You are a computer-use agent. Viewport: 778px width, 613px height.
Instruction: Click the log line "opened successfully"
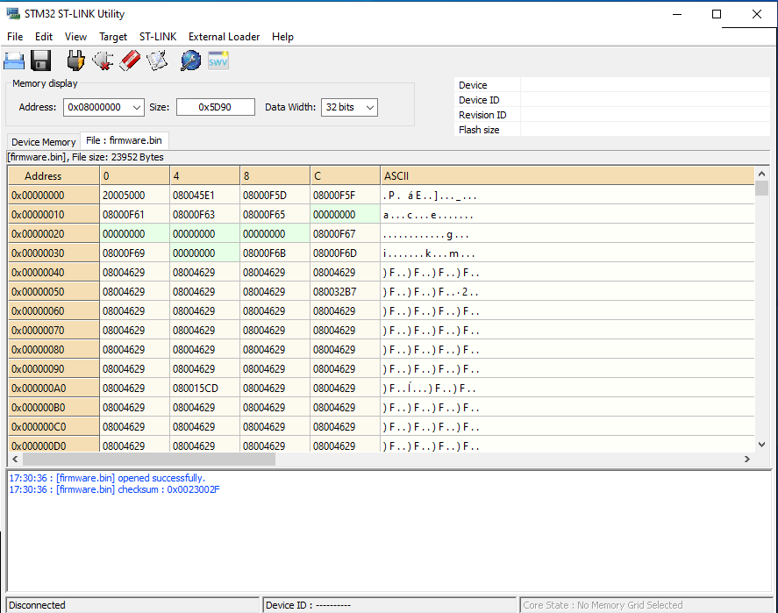pyautogui.click(x=107, y=478)
